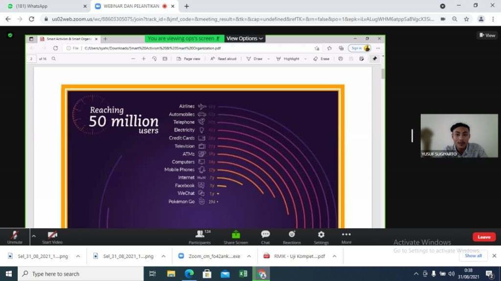Change Zoom layout with View button
This screenshot has width=501, height=281.
(487, 35)
